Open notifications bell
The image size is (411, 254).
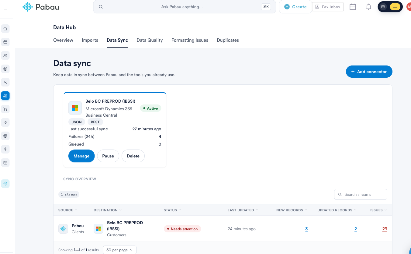coord(368,7)
